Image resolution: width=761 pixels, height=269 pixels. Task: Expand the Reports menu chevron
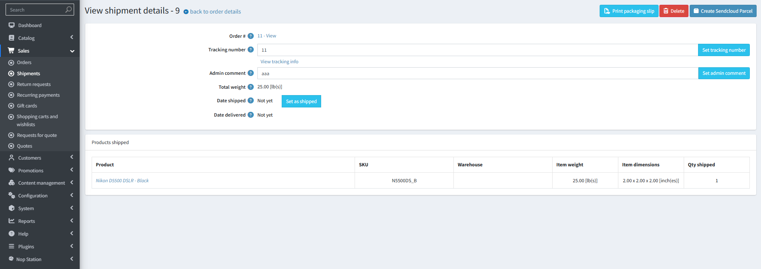click(x=72, y=220)
